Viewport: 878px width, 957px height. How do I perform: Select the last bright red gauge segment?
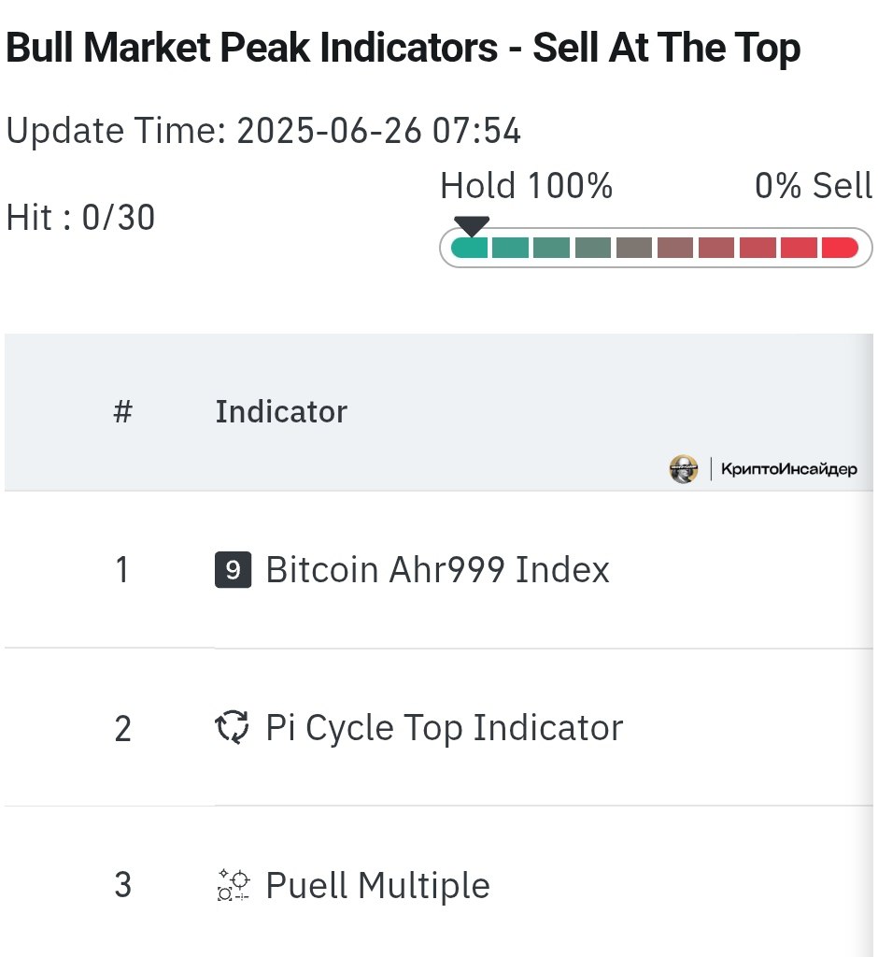(x=840, y=248)
